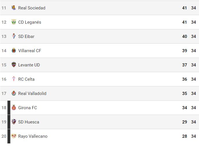Viewport: 199px width, 146px height.
Task: Open the Villarreal CF team link
Action: point(30,51)
